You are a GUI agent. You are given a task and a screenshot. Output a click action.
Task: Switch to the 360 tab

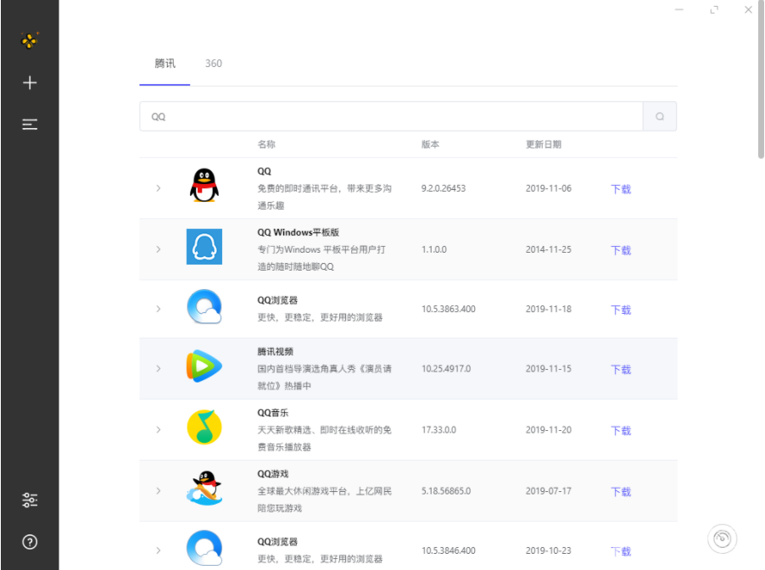214,64
